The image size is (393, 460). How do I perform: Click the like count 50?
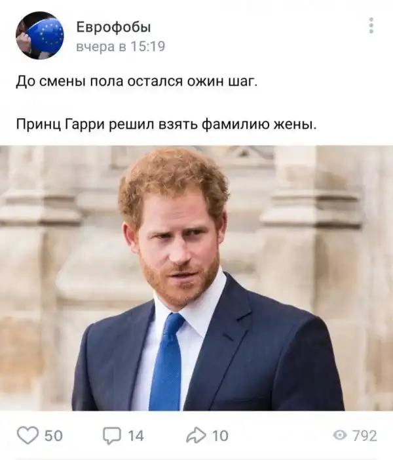click(x=53, y=436)
